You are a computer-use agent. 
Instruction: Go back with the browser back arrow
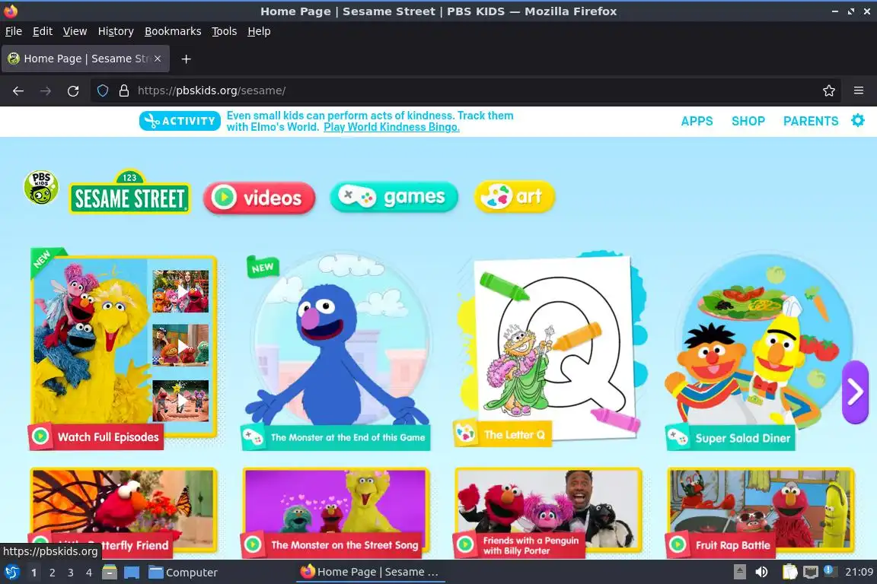tap(18, 90)
